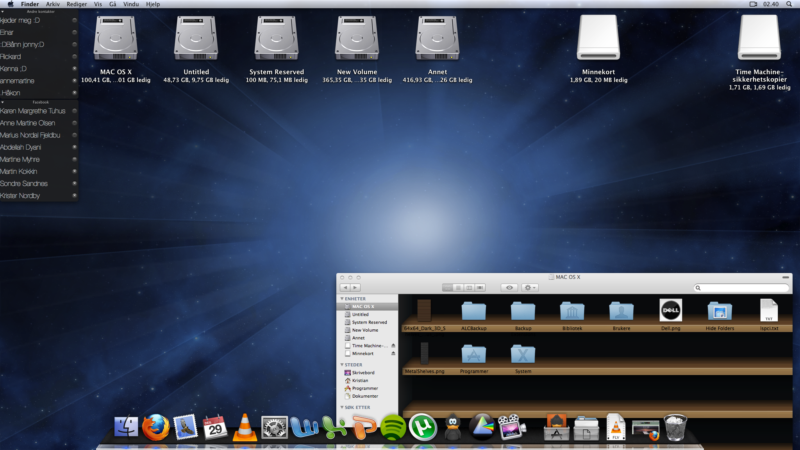The width and height of the screenshot is (800, 450).
Task: Eject the Minnekort volume in sidebar
Action: coord(393,354)
